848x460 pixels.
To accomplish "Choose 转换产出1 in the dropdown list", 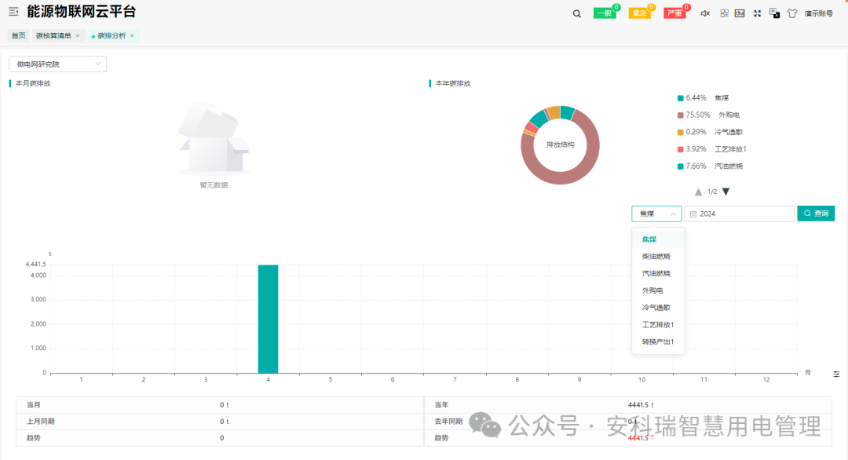I will point(658,341).
